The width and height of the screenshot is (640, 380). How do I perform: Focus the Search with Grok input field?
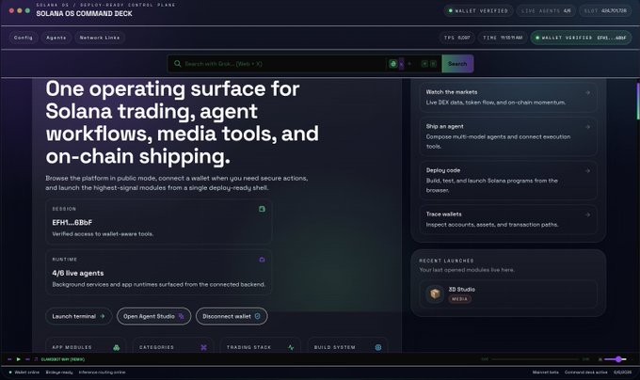point(281,64)
